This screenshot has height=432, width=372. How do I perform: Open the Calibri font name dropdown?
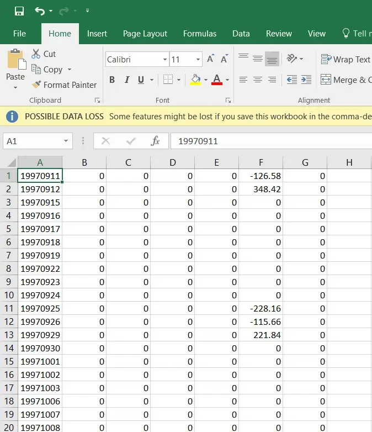point(165,60)
